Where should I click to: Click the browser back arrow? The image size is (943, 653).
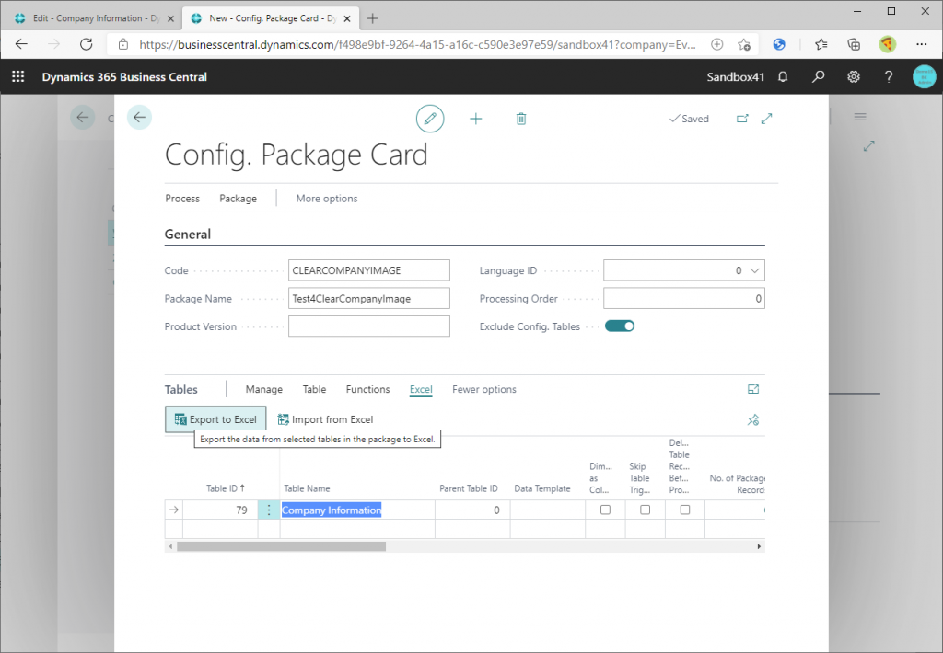tap(22, 44)
